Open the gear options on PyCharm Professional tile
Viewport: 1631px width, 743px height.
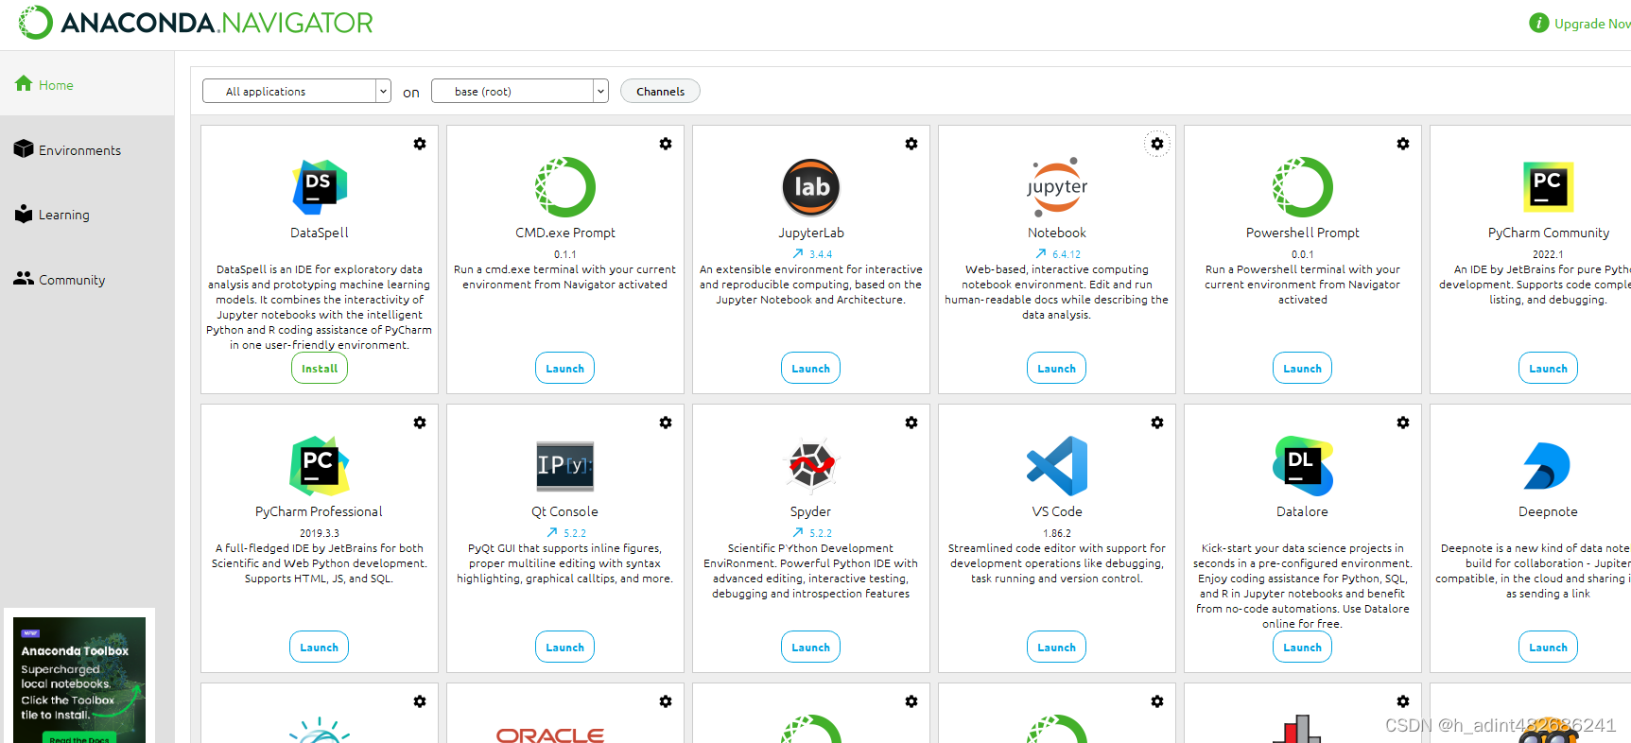[420, 423]
